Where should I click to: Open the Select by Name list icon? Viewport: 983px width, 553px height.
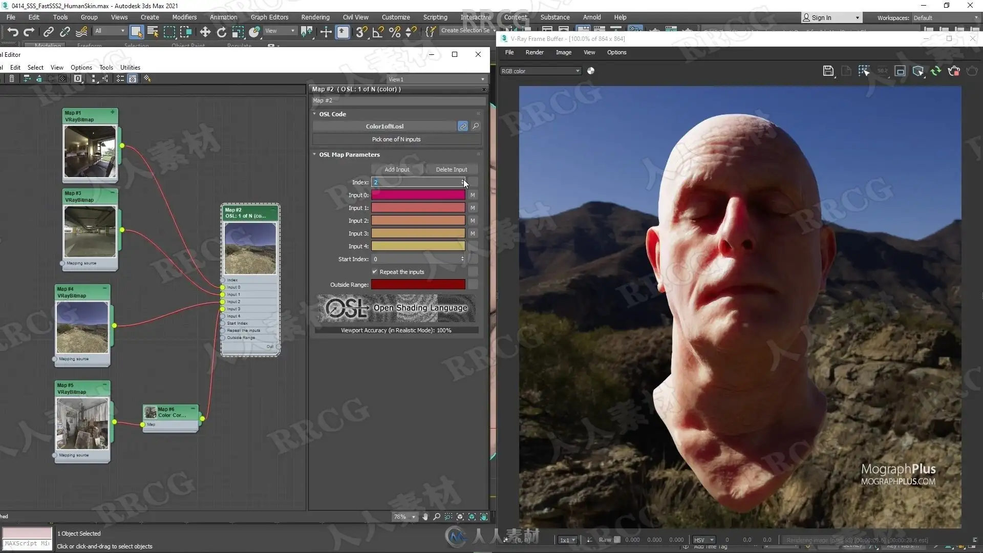pos(153,32)
